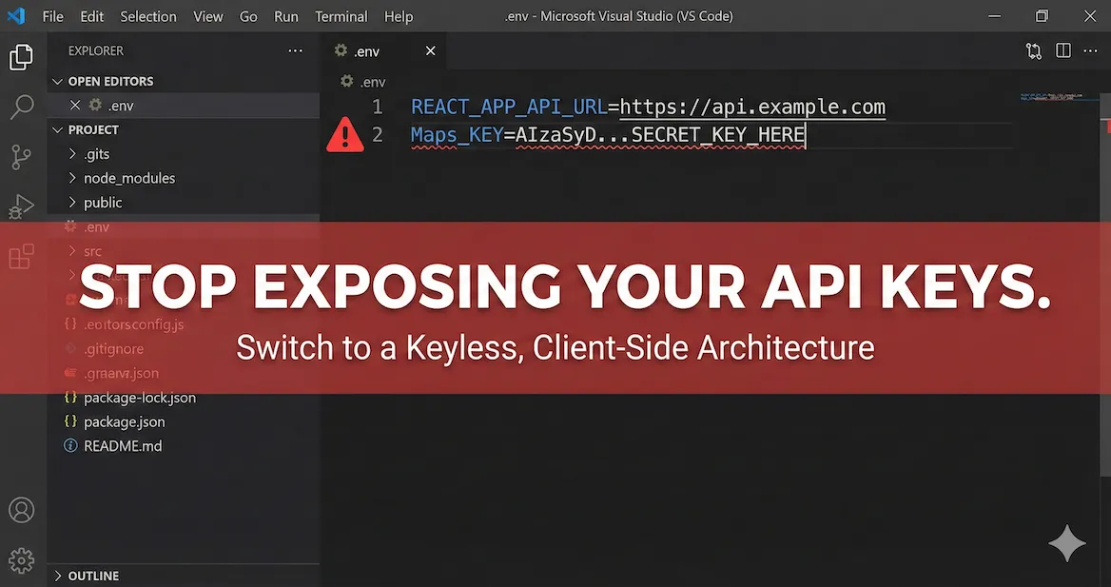Click the gear file icon beside .env tab
This screenshot has width=1111, height=587.
click(x=340, y=50)
